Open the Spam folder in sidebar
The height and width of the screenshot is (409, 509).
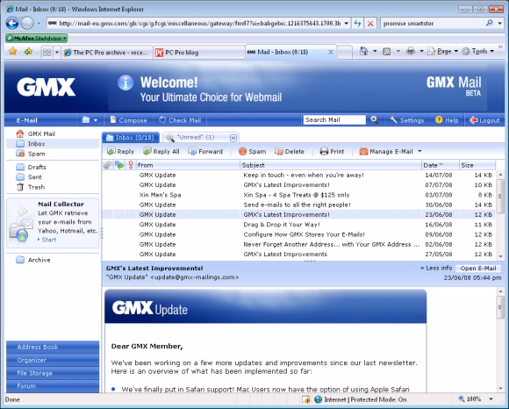click(x=36, y=154)
